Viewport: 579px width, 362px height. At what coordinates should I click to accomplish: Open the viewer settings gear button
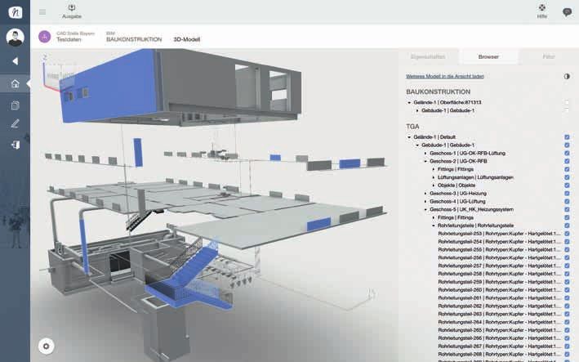click(47, 346)
